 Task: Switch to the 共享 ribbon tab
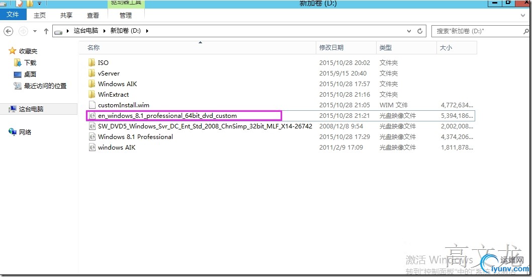click(66, 15)
